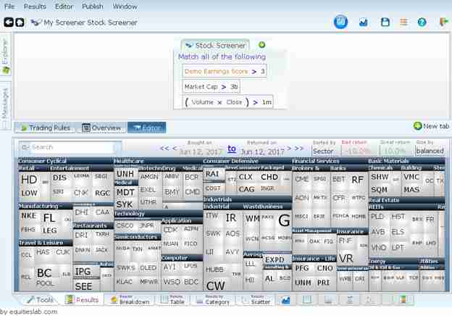Show the Results Breakdown view

click(x=130, y=300)
